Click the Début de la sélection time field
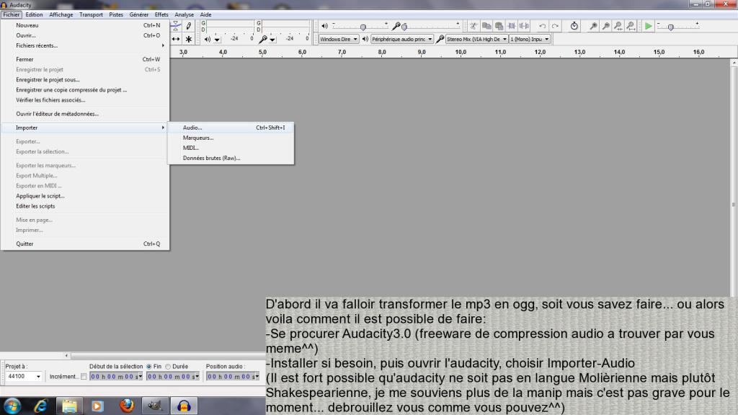 [x=116, y=376]
